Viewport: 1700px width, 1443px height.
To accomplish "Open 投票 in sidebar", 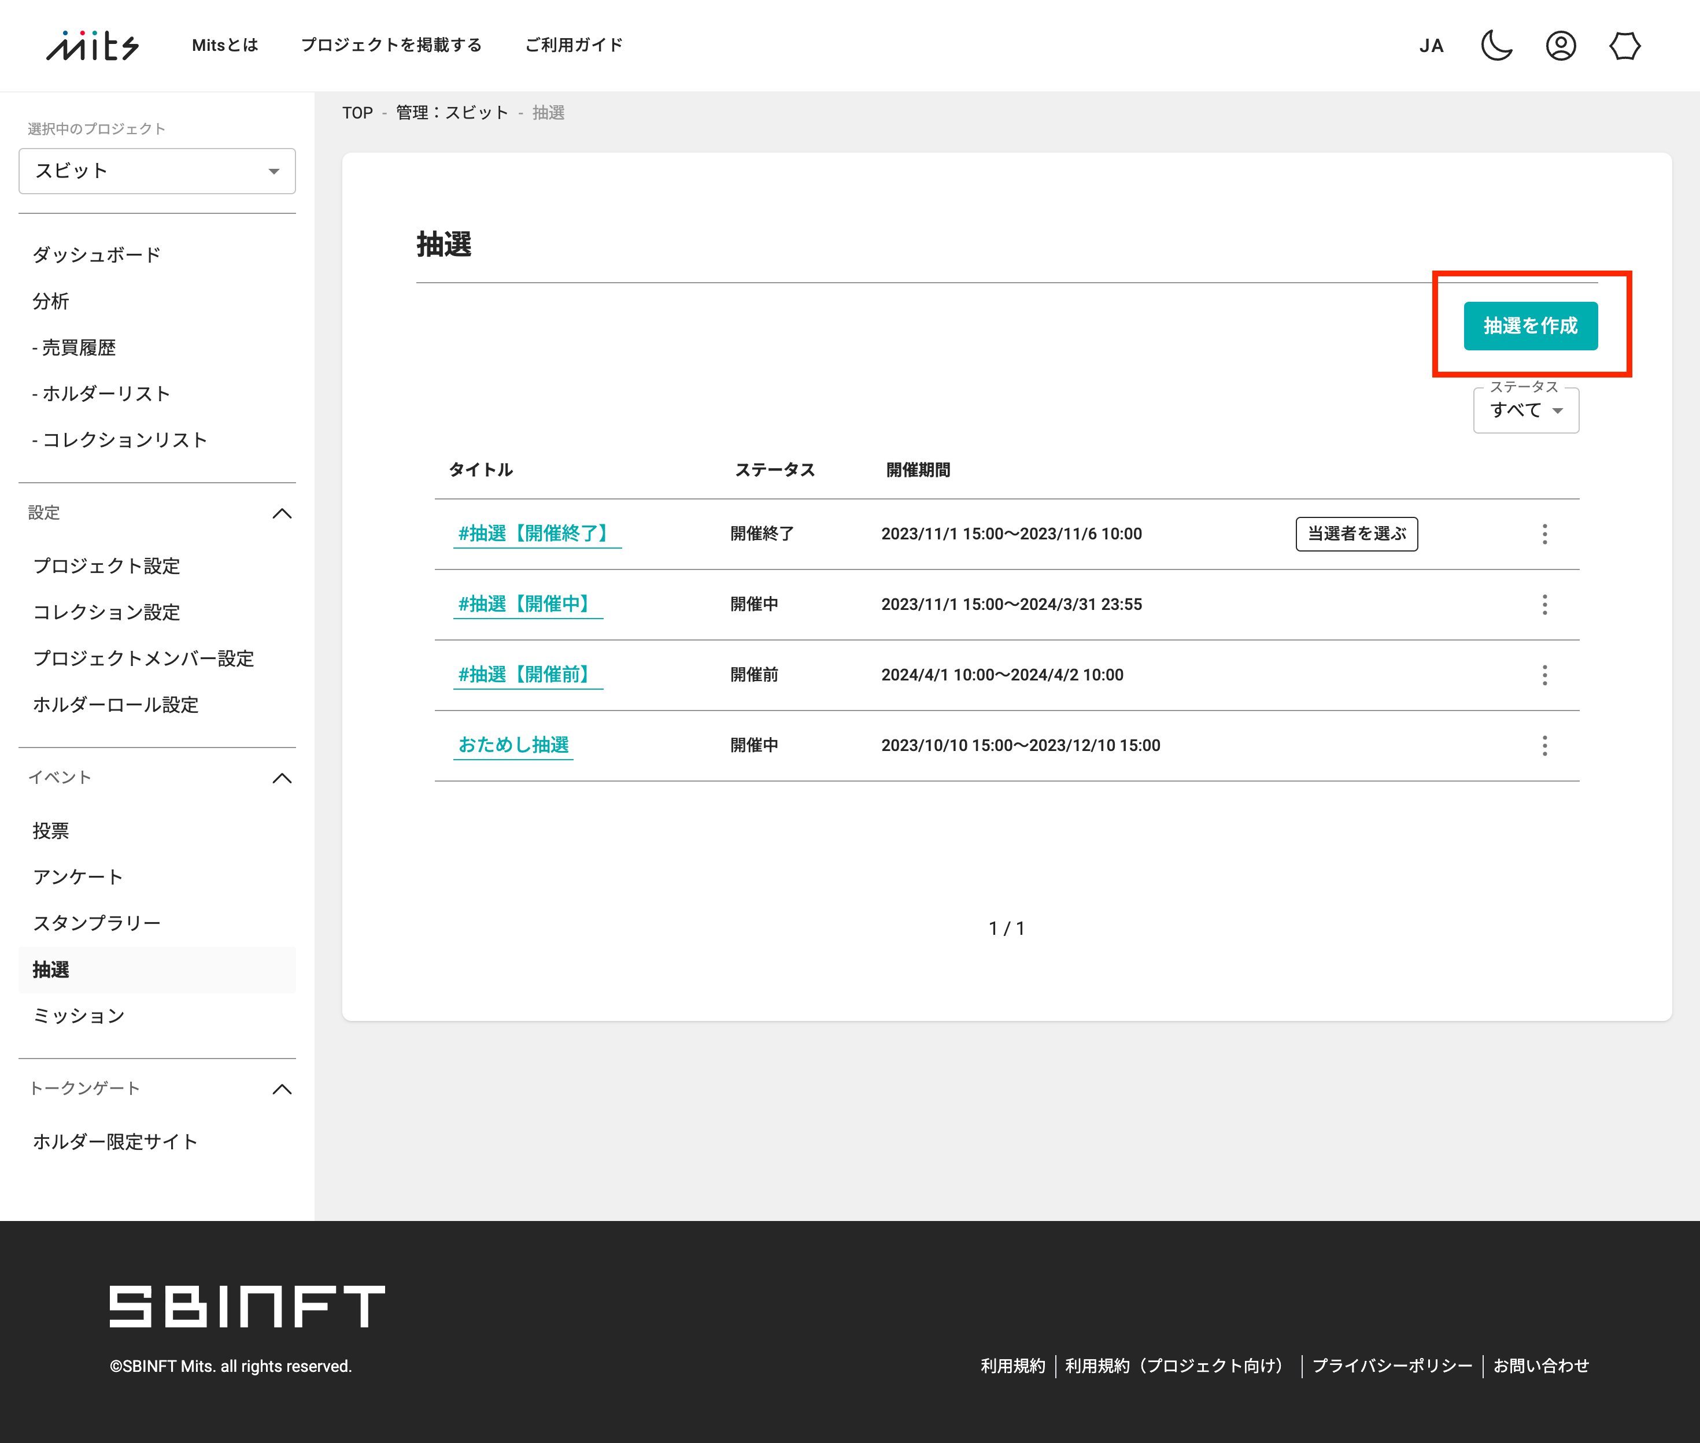I will [51, 830].
